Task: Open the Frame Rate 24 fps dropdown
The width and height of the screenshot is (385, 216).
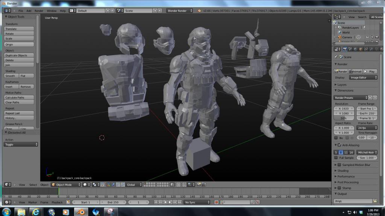Action: (x=367, y=128)
